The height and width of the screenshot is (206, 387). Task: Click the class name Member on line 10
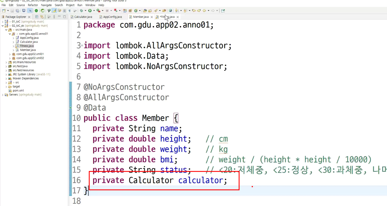tap(156, 118)
